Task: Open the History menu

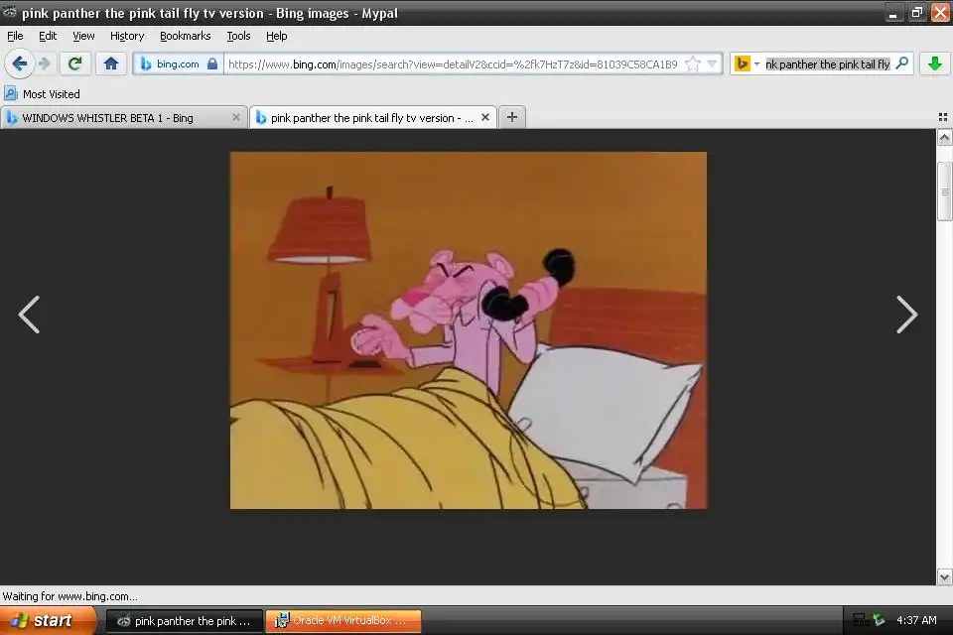Action: pyautogui.click(x=127, y=36)
